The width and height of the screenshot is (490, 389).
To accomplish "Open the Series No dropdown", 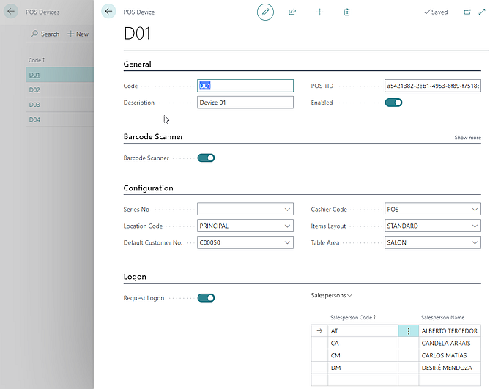I will pos(287,209).
